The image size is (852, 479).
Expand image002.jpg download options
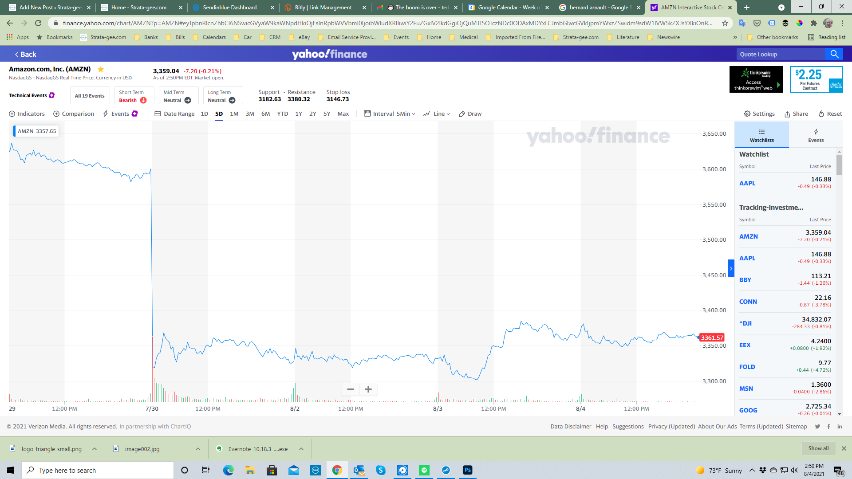tap(198, 449)
